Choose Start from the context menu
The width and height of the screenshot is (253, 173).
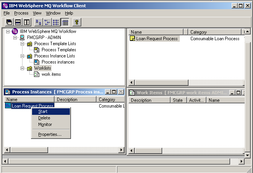pos(51,111)
